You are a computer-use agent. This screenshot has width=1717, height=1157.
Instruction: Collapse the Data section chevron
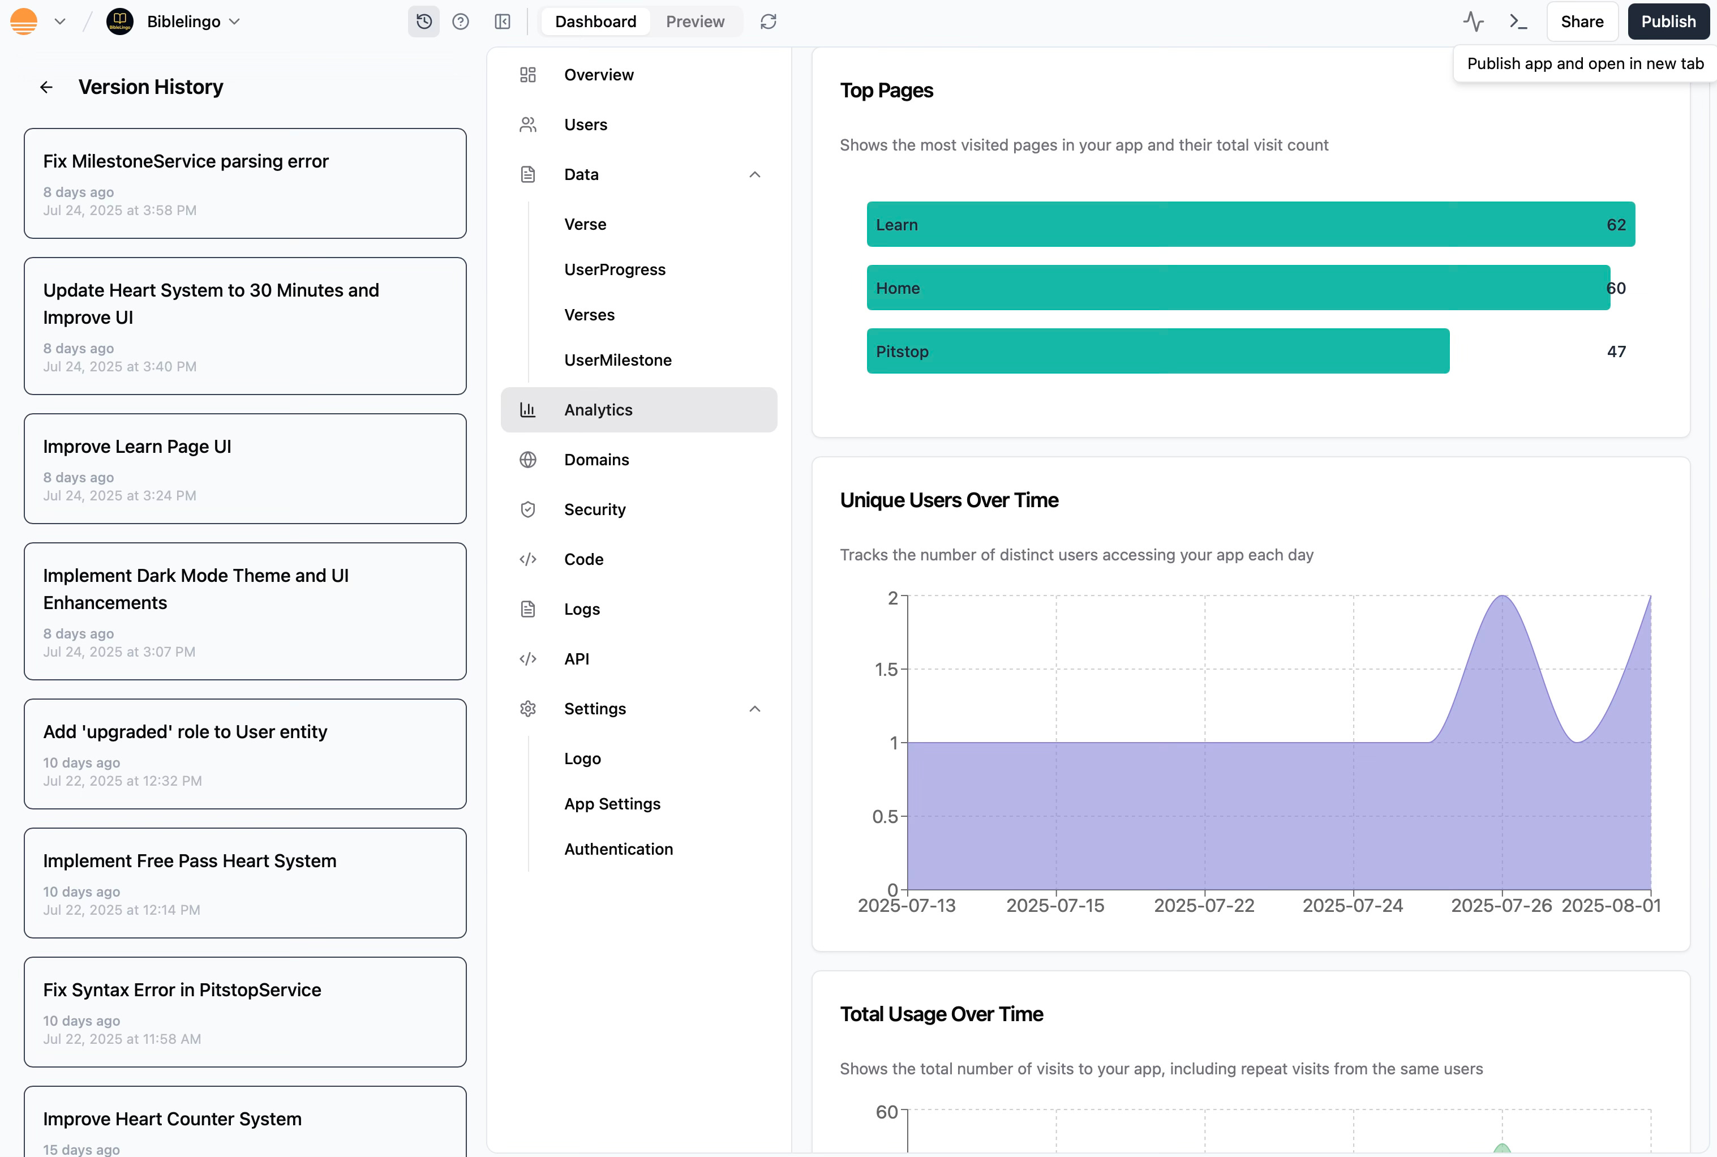tap(754, 174)
